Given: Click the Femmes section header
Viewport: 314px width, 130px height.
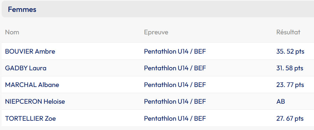Looking at the screenshot, I should click(157, 9).
